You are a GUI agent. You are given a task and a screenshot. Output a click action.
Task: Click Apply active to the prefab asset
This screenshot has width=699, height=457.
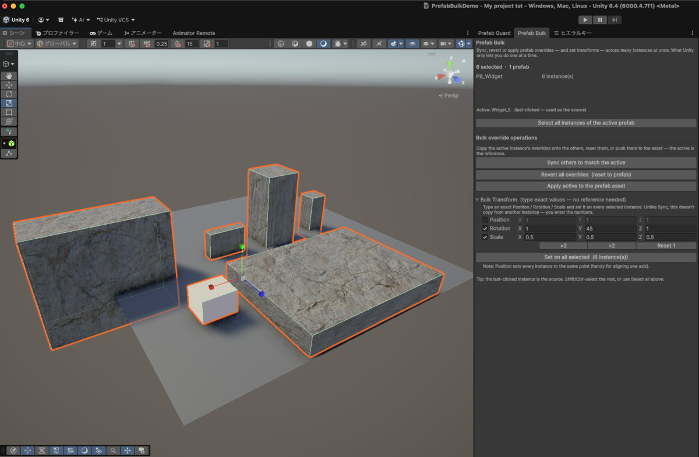click(x=586, y=186)
